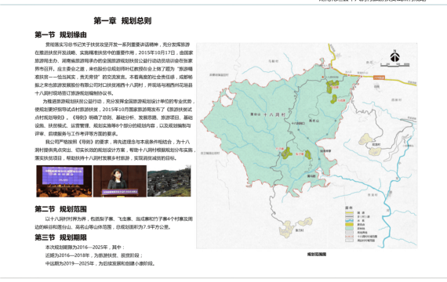Click the solid olive-yellow swatch in the legend
447x282 pixels.
point(349,225)
